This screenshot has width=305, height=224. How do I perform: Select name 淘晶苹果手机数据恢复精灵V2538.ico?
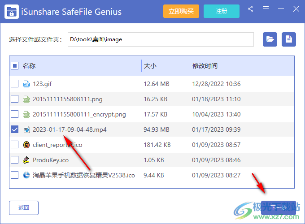click(x=83, y=175)
